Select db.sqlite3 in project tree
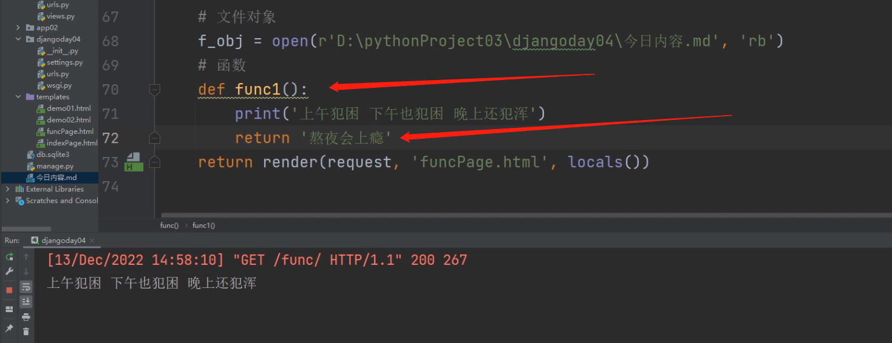The image size is (892, 343). point(52,155)
